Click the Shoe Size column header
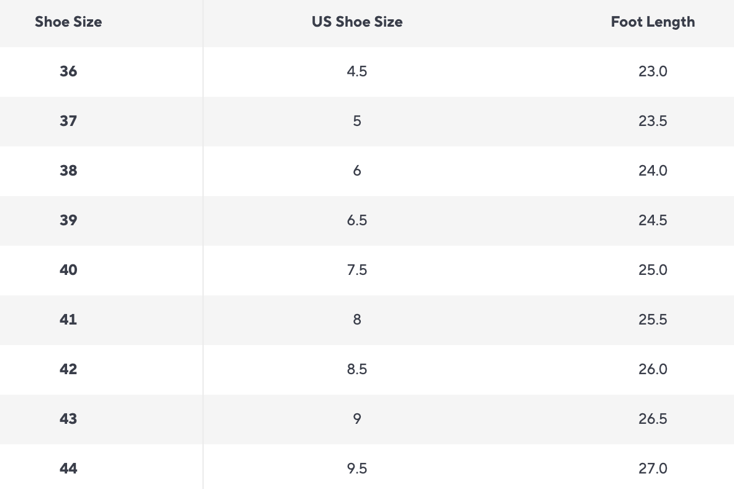The image size is (734, 489). 68,22
